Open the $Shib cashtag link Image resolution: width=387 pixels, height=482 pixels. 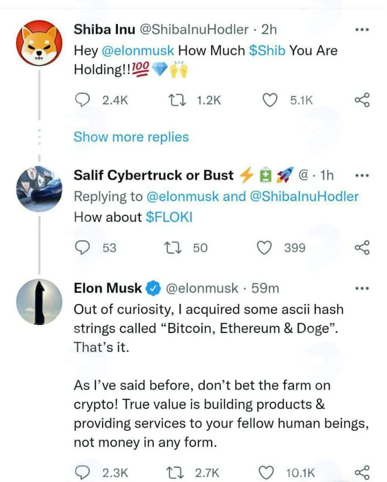click(267, 50)
